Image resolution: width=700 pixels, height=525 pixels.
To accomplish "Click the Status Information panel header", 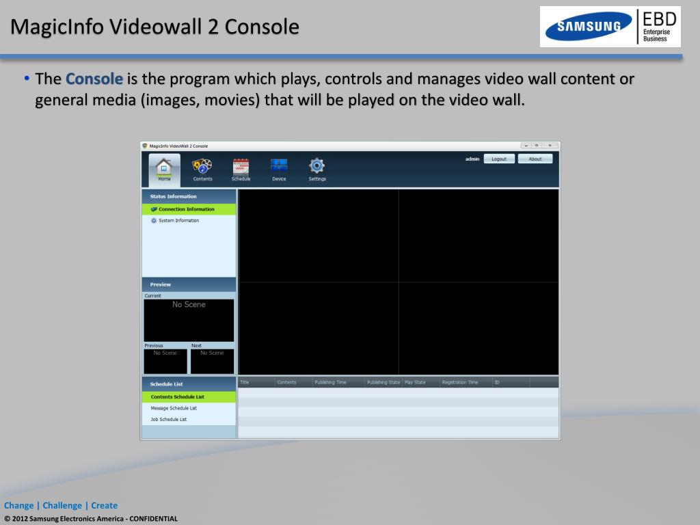I will click(x=189, y=196).
